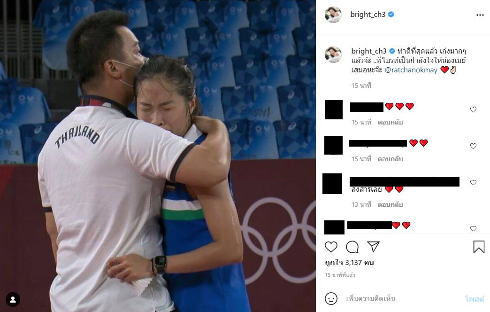
Task: Open emoji picker smiley icon
Action: [x=331, y=298]
